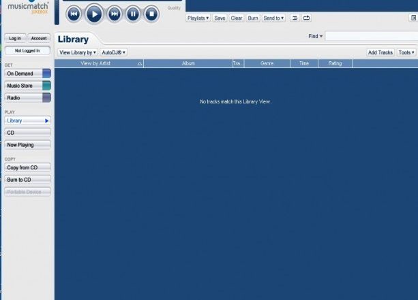
Task: Open the Now Playing view
Action: [27, 145]
